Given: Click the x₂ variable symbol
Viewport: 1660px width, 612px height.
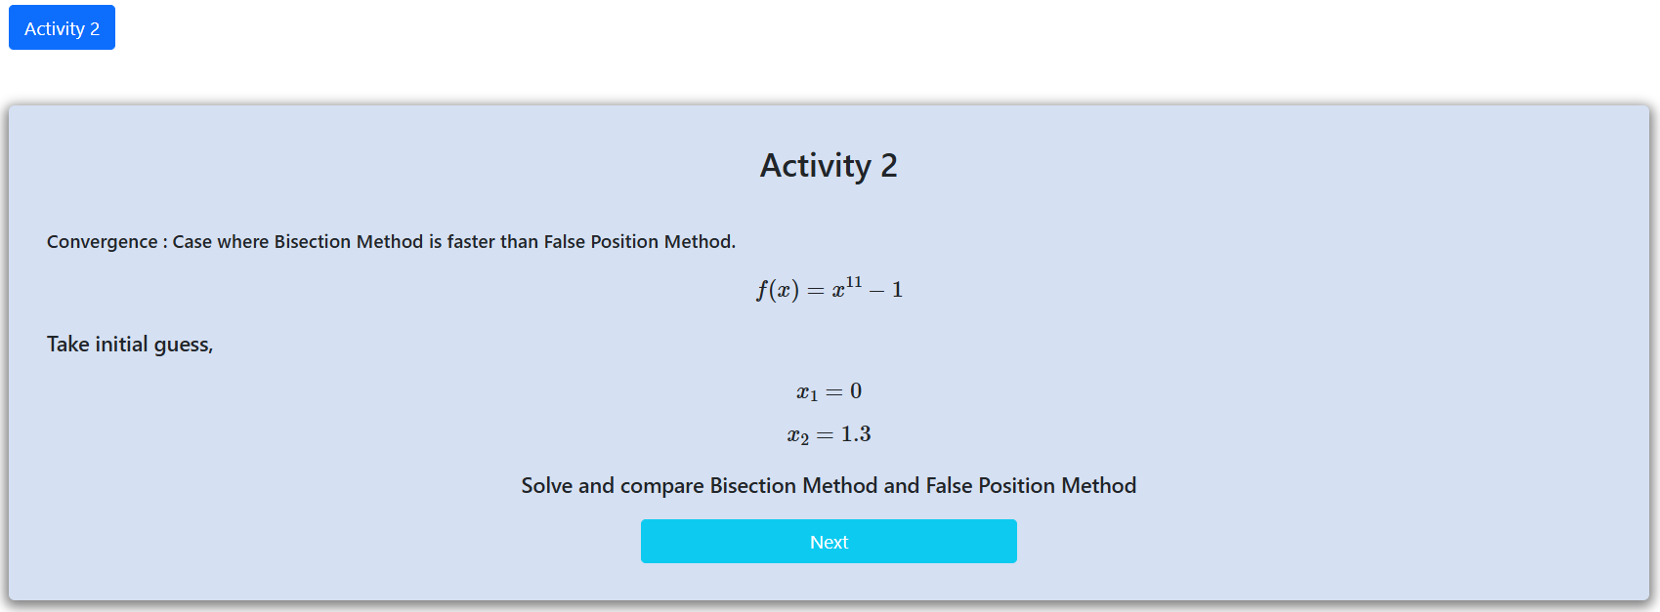Looking at the screenshot, I should coord(798,435).
